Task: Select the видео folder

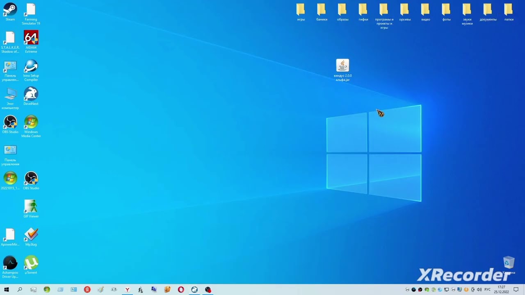Action: point(426,12)
